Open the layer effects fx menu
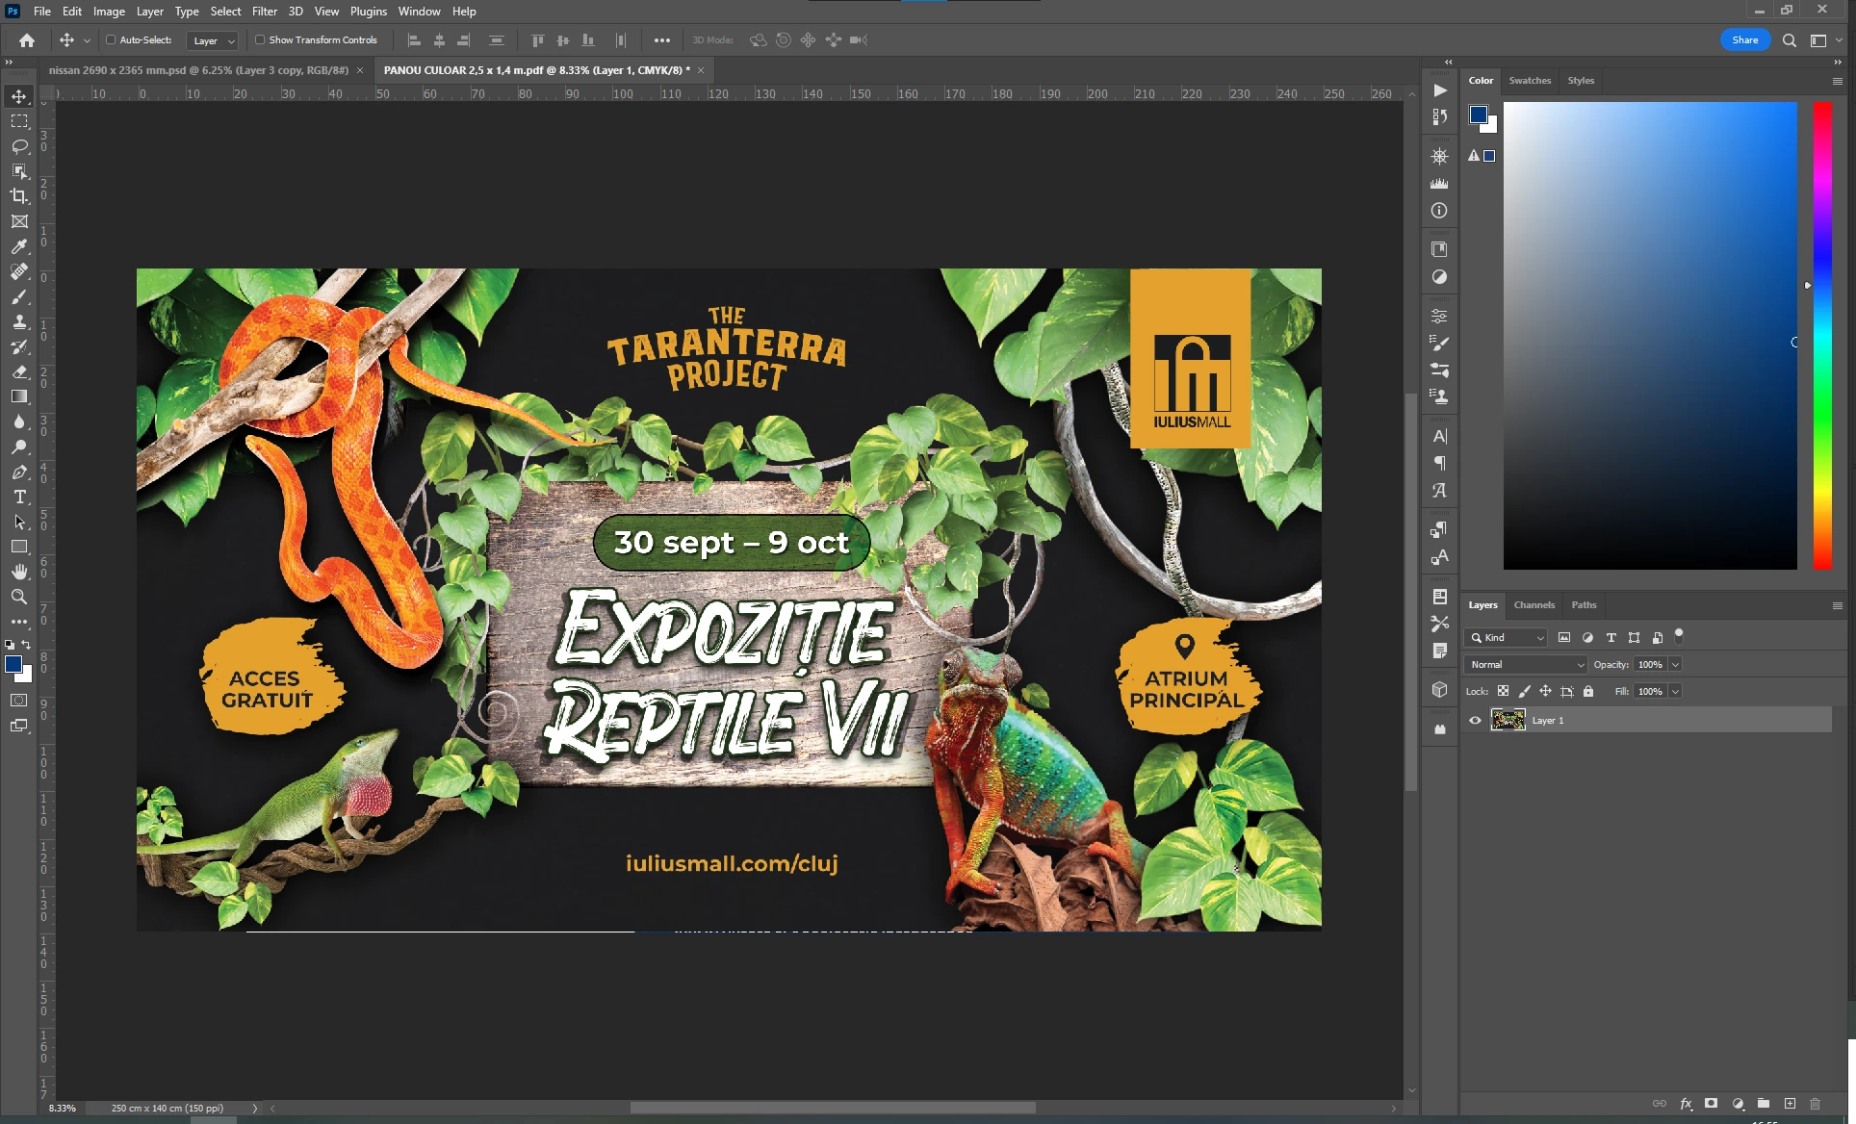The image size is (1856, 1124). 1686,1104
